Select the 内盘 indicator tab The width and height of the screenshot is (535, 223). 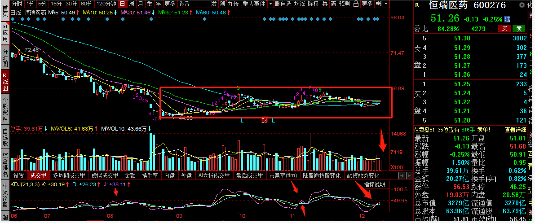click(x=170, y=175)
